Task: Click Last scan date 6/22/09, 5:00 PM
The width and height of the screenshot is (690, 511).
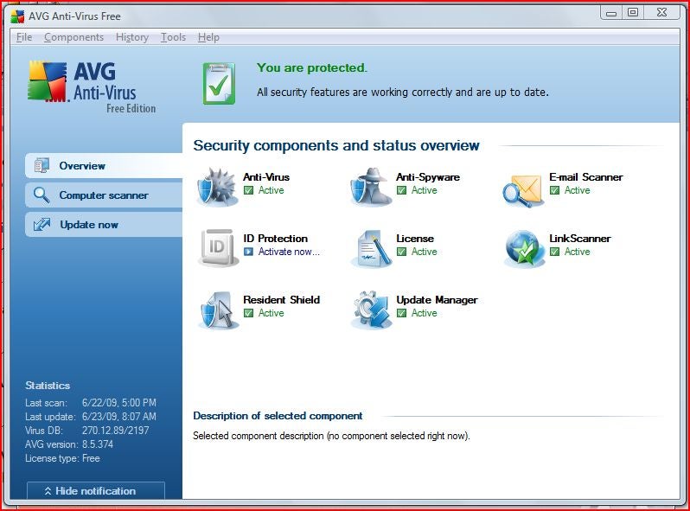Action: [118, 403]
